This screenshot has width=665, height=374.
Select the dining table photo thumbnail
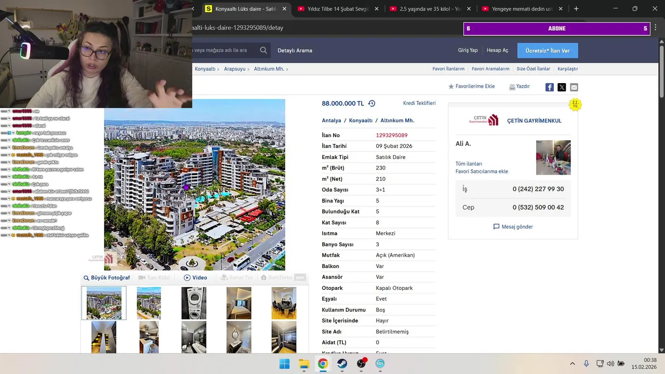(284, 303)
